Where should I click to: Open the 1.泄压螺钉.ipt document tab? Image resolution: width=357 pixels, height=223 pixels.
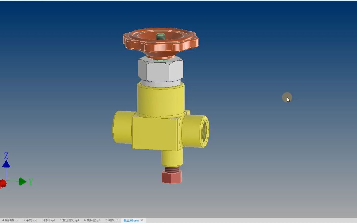click(x=69, y=220)
